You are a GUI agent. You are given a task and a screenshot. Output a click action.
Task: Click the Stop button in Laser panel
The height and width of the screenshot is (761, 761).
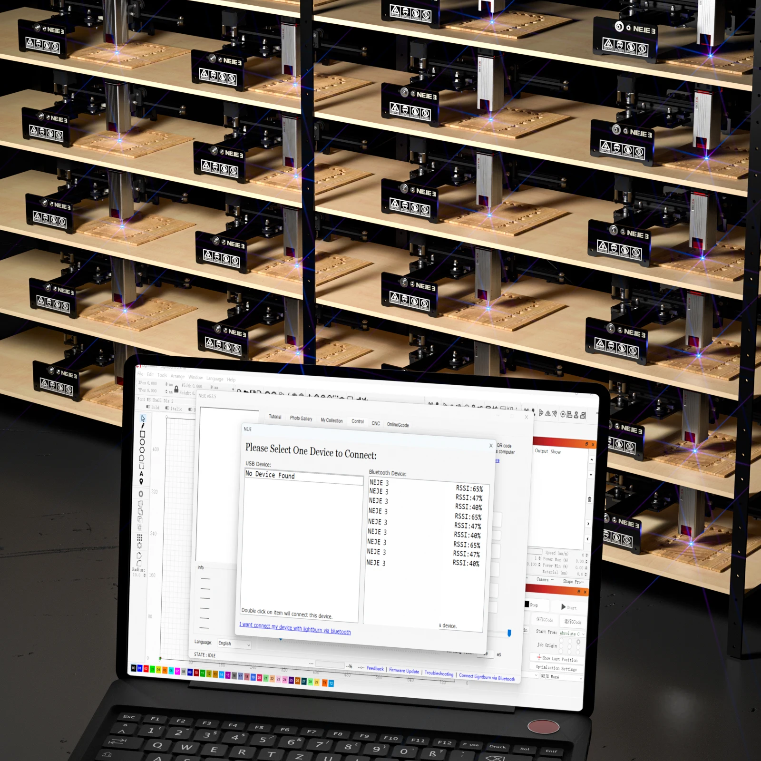(537, 605)
